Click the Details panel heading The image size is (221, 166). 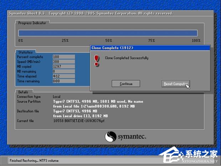coord(24,92)
